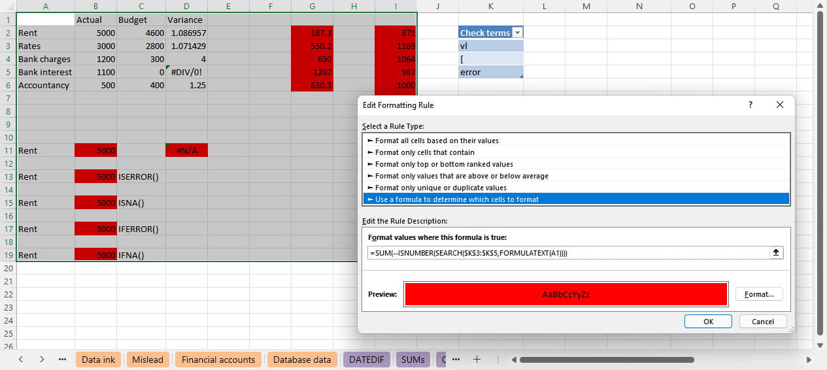Show hidden sheets via left ellipsis
Viewport: 827px width, 370px height.
(62, 359)
